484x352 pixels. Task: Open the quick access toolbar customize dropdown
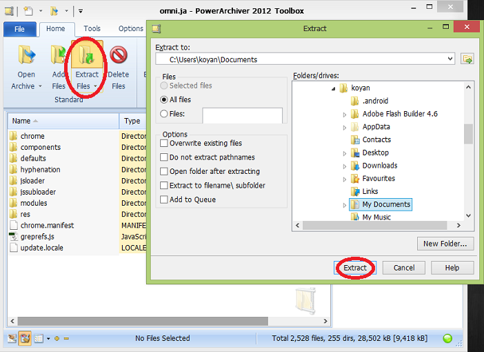[80, 11]
